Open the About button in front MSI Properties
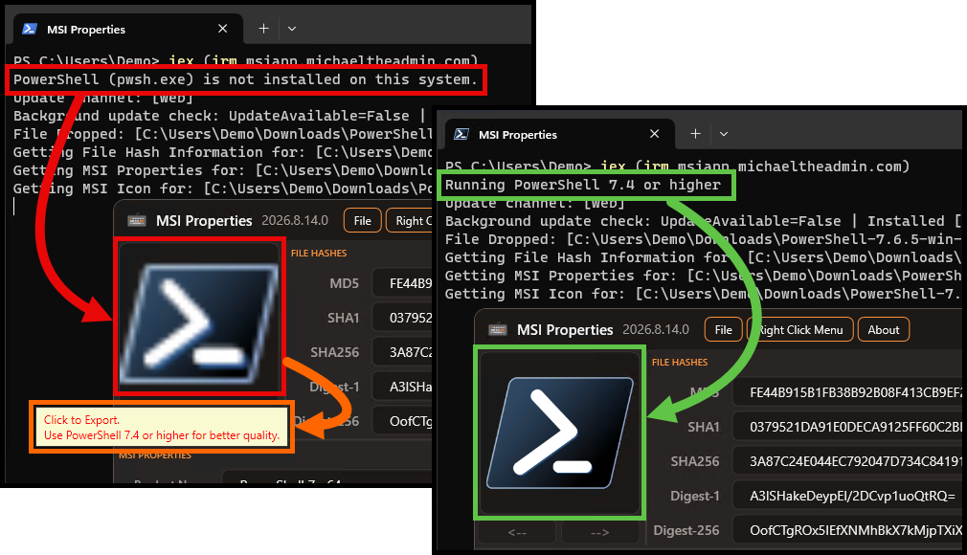The width and height of the screenshot is (967, 555). [883, 330]
